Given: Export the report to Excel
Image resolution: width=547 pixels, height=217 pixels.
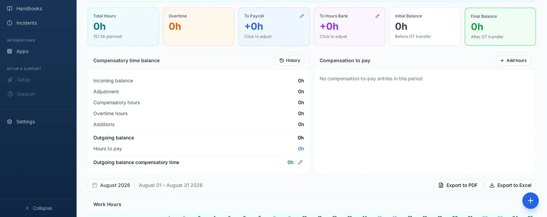Looking at the screenshot, I should coord(510,185).
